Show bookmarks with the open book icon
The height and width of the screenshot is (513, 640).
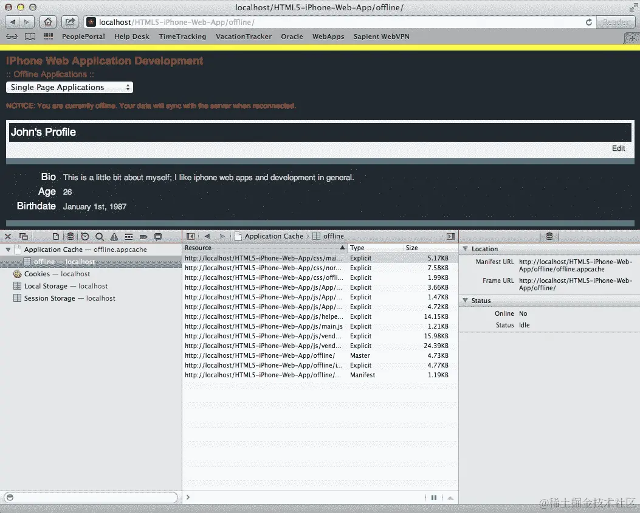click(x=30, y=37)
